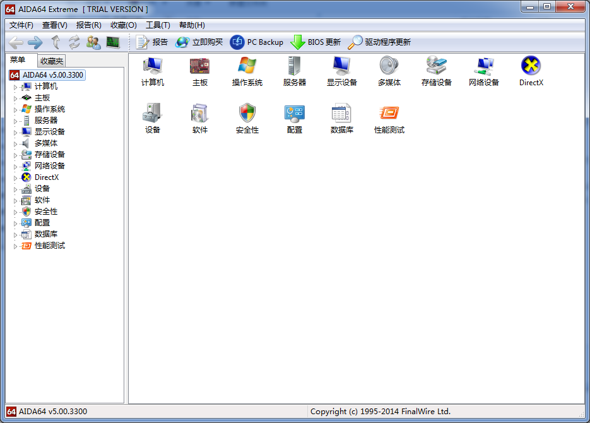Open the 文件(F) menu
The image size is (590, 423).
21,25
